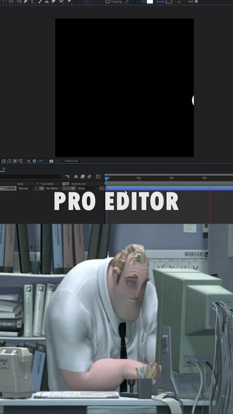The height and width of the screenshot is (414, 233).
Task: Open the color management settings icon
Action: pos(29,161)
